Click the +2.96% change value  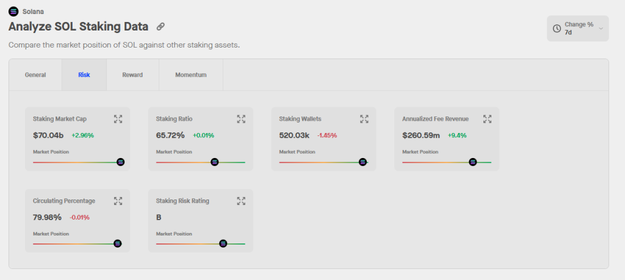point(82,135)
